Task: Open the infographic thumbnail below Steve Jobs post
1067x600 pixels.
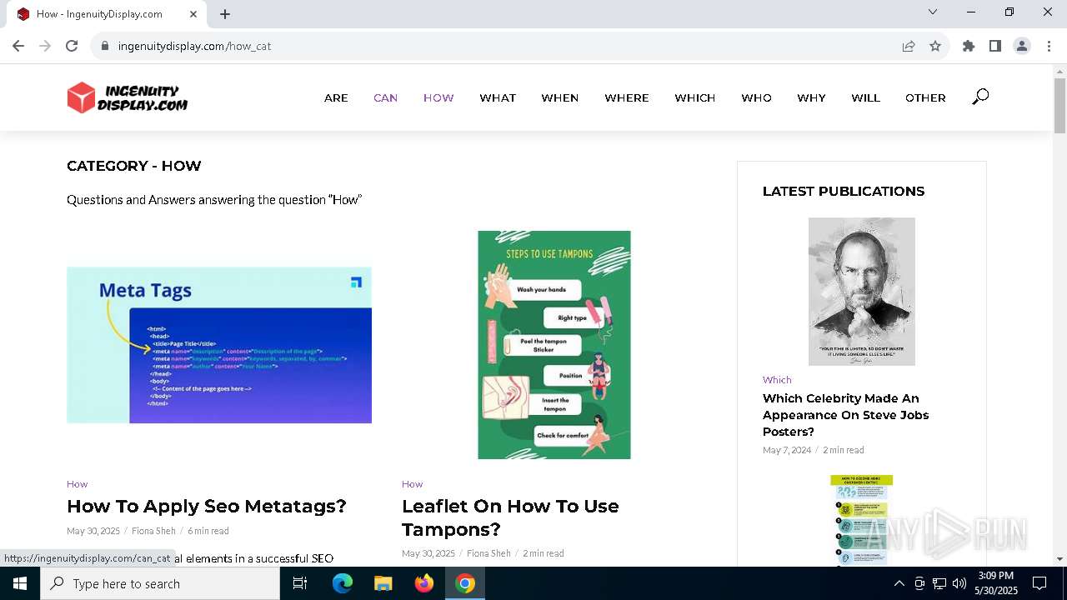Action: (862, 521)
